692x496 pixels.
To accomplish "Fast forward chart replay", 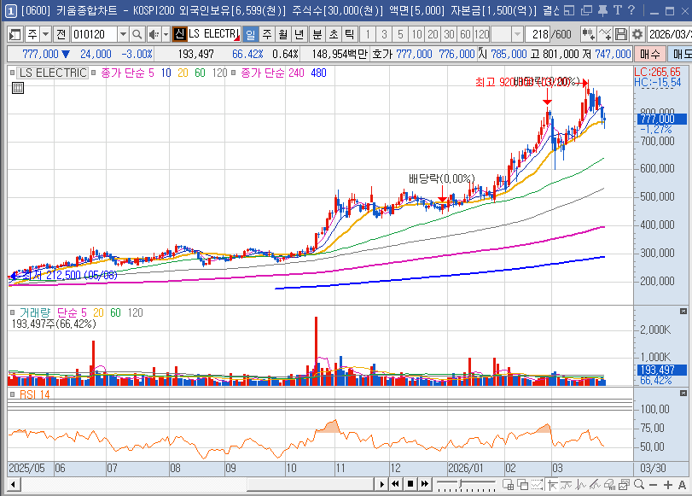I will (x=425, y=484).
